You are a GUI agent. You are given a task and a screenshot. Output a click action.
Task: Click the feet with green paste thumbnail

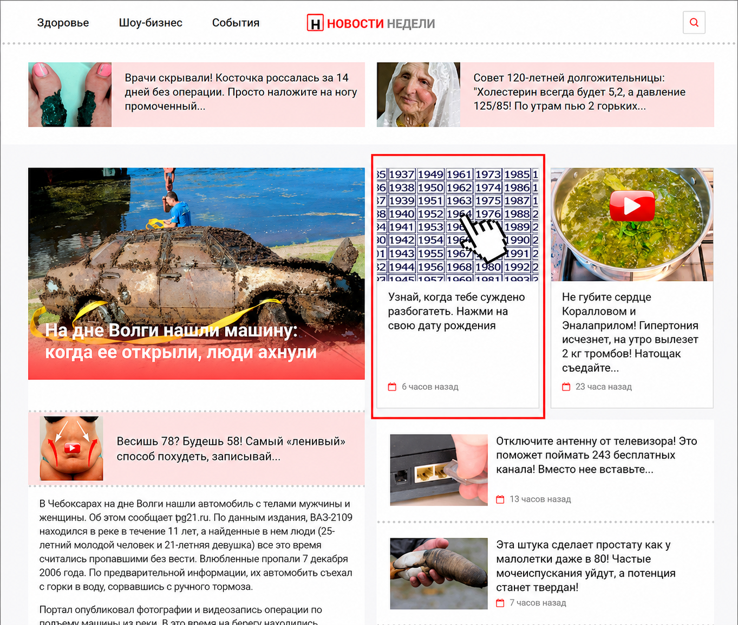tap(70, 94)
